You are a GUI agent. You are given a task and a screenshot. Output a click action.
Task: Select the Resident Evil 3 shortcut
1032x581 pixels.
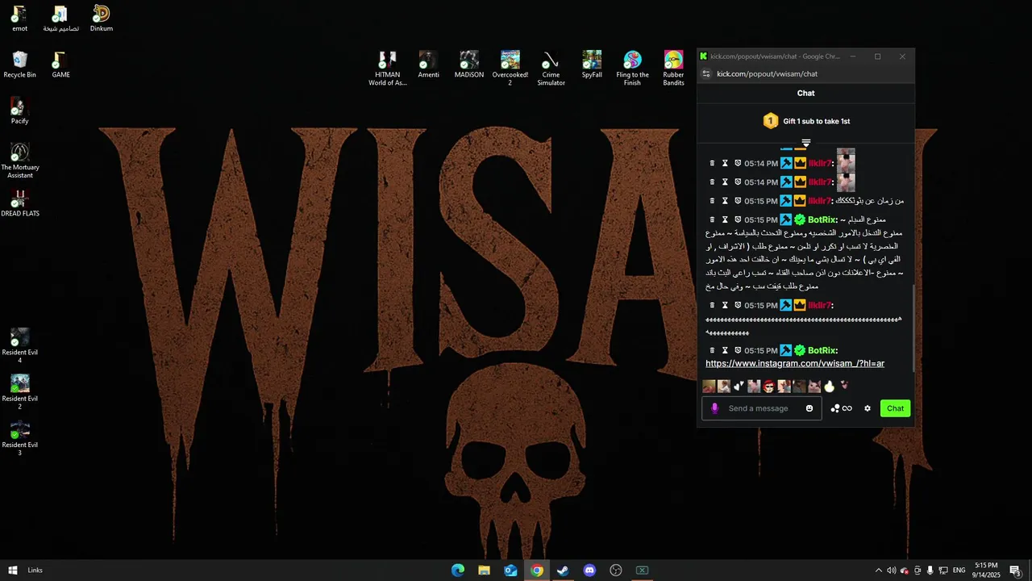tap(20, 438)
